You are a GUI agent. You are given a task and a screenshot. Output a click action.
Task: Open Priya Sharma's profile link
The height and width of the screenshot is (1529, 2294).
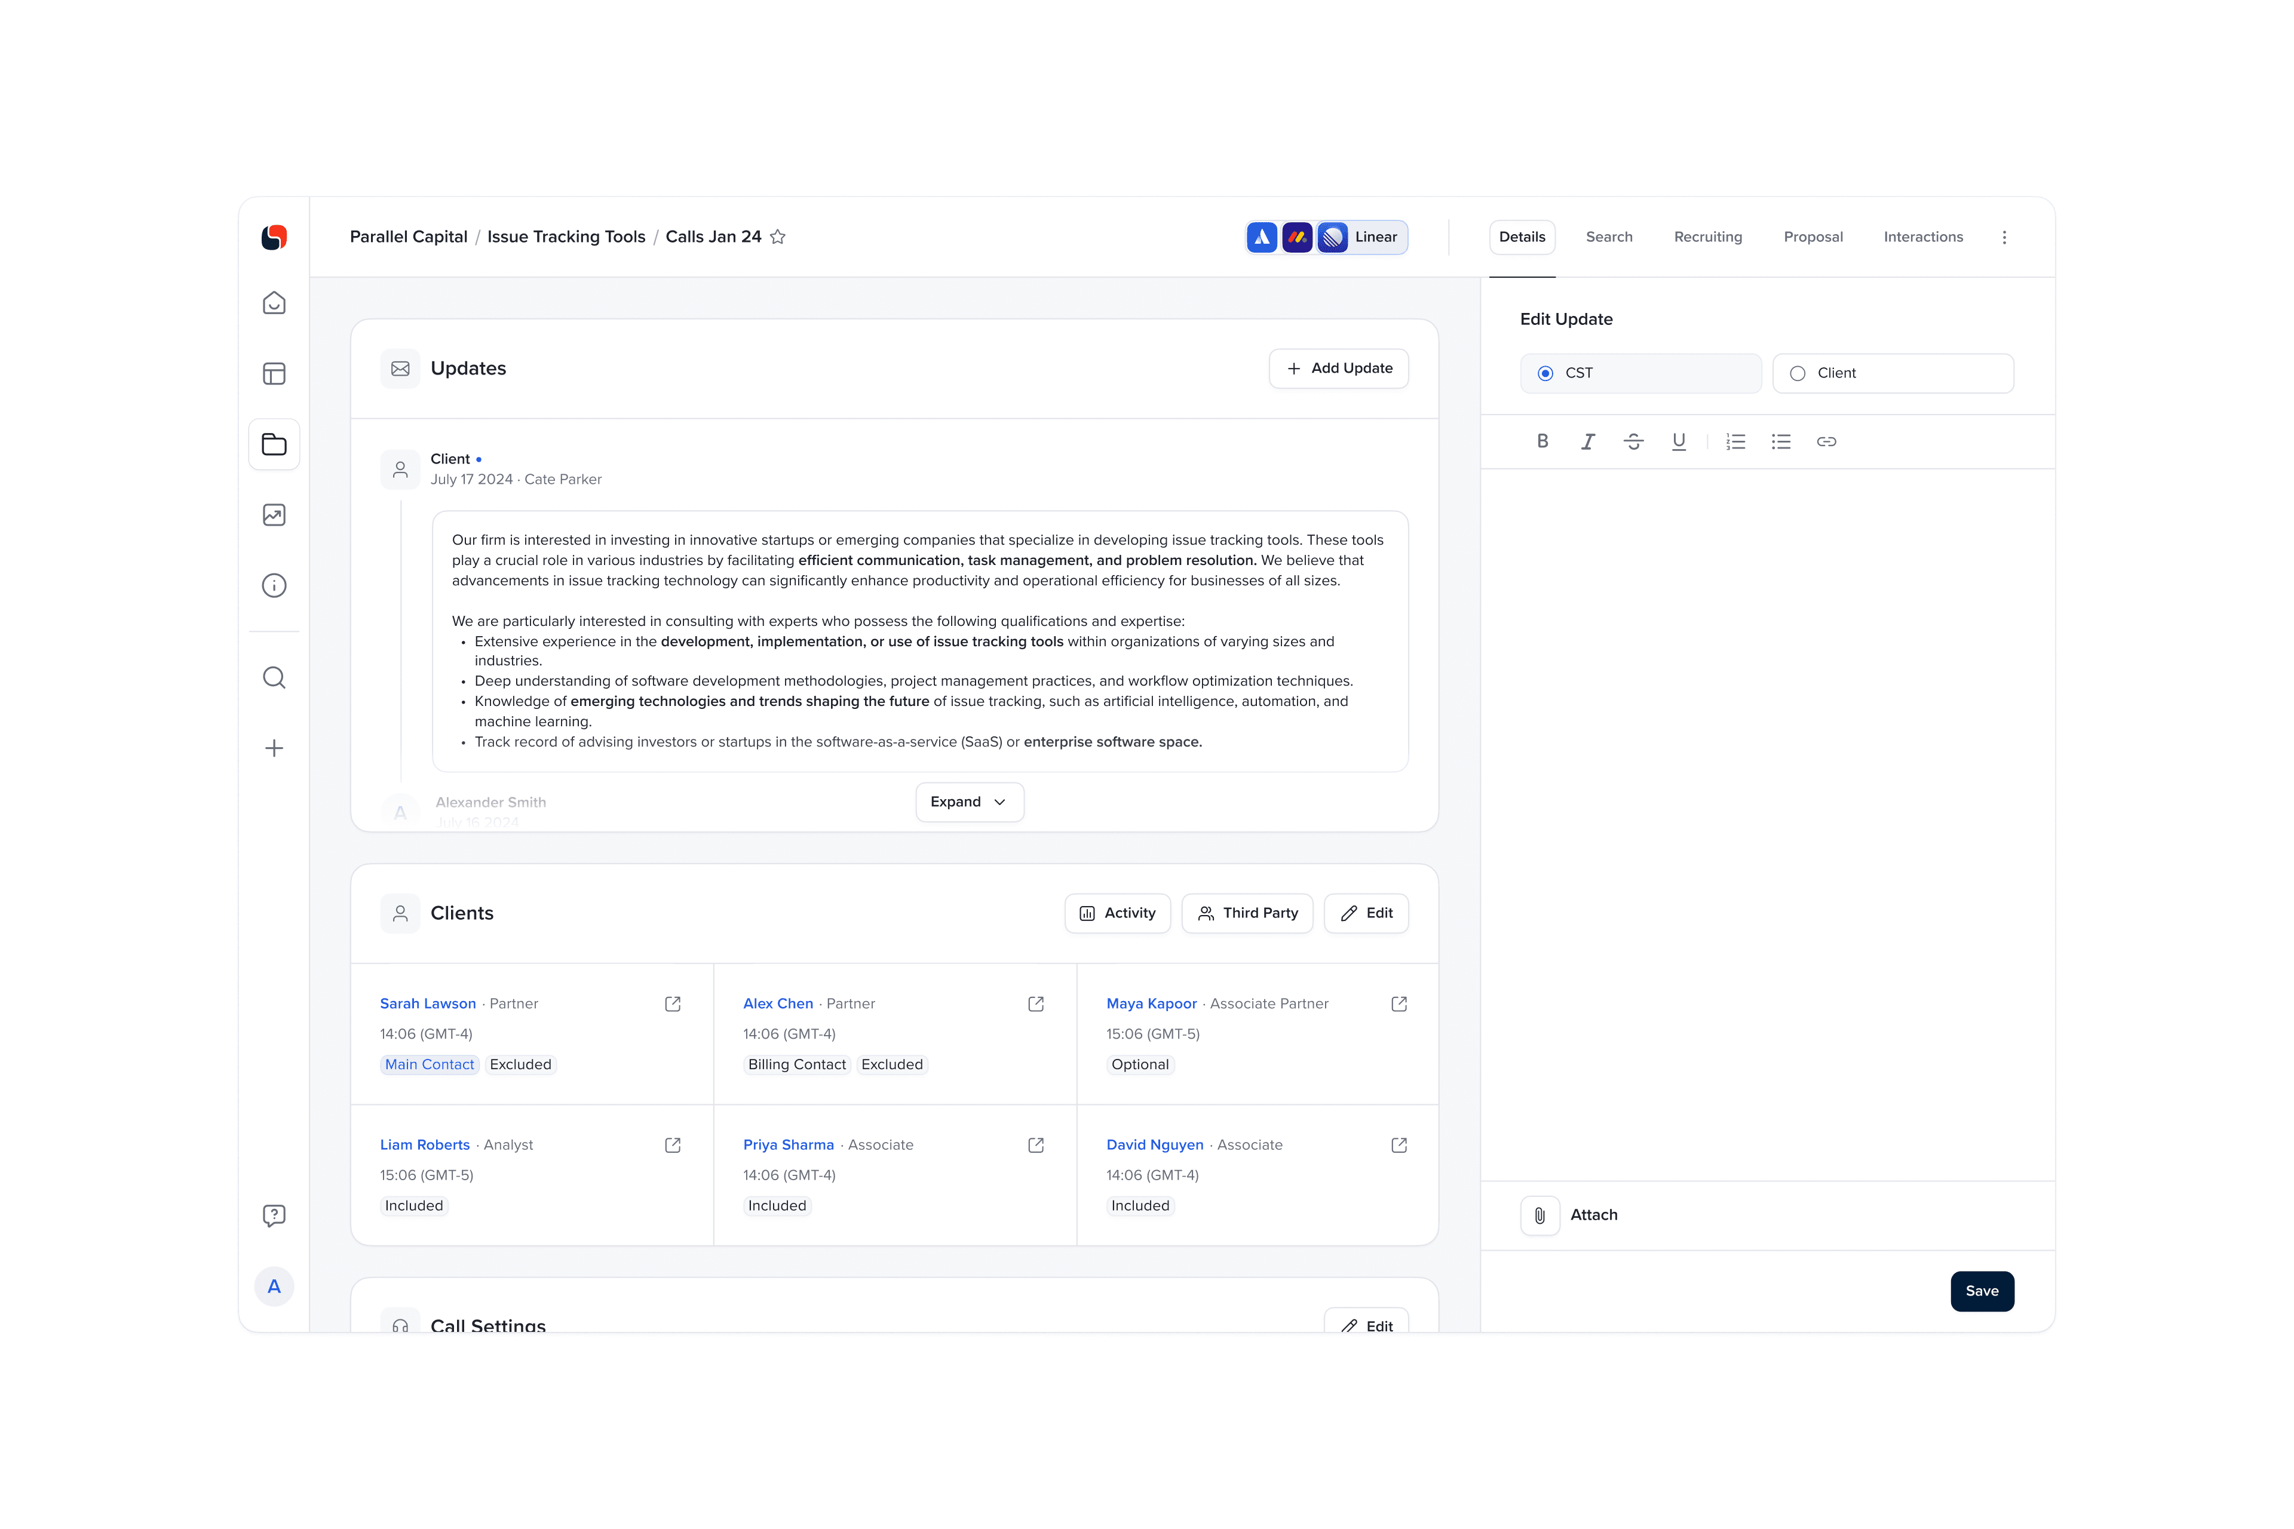pyautogui.click(x=789, y=1145)
